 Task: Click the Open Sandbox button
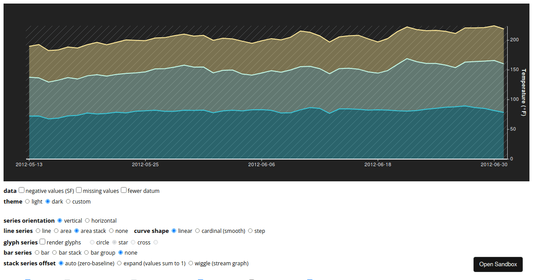click(498, 264)
